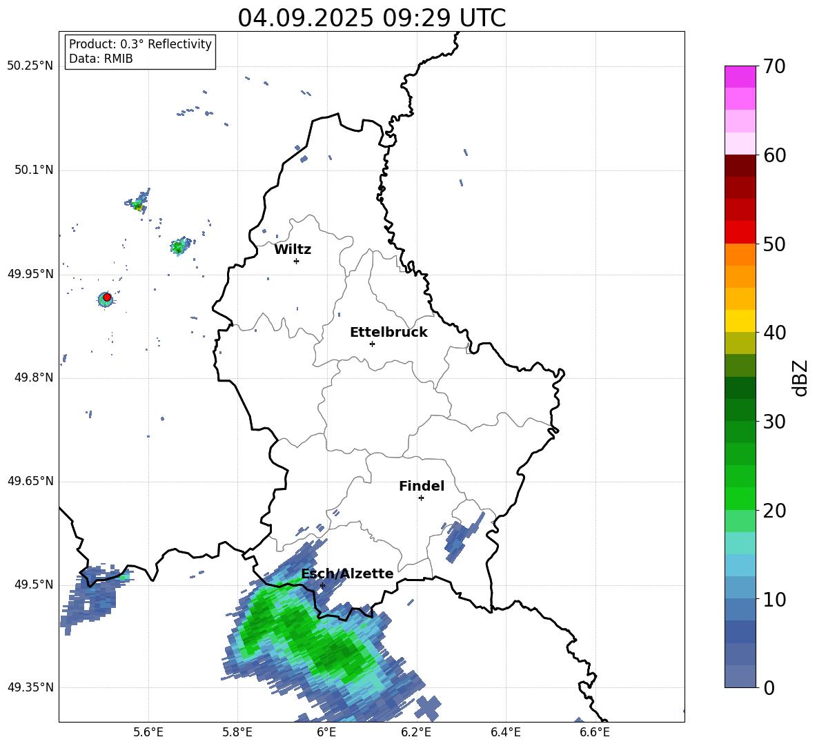This screenshot has height=746, width=817.
Task: Click the 40 label on the colorbar
Action: coord(774,333)
